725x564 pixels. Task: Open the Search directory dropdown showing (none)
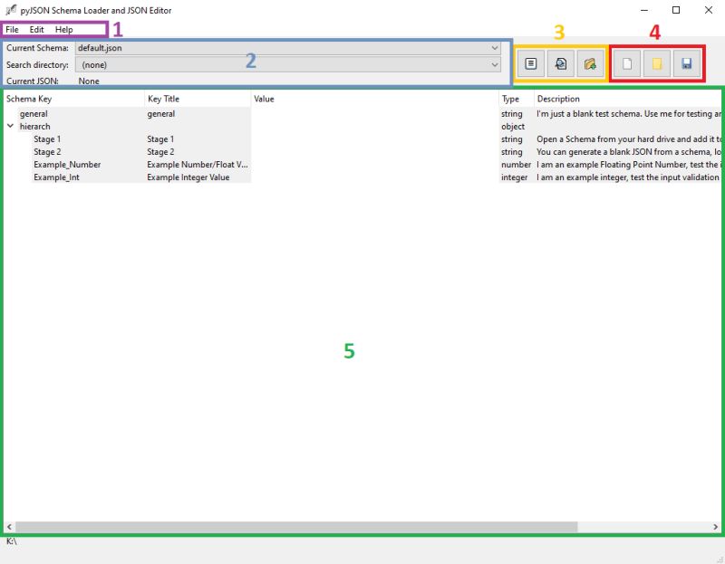tap(495, 64)
